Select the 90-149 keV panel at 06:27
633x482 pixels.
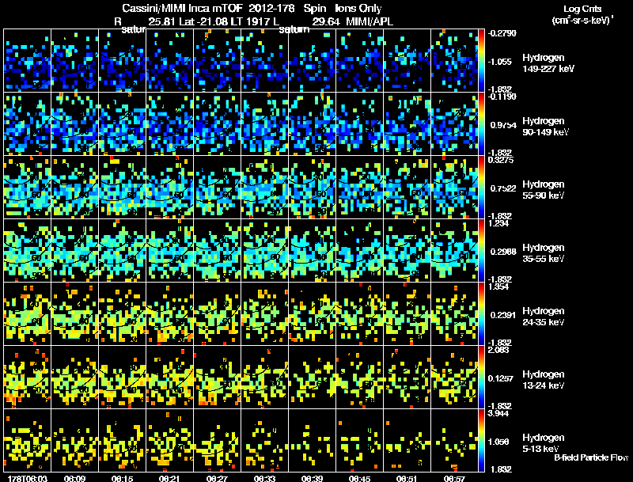click(x=217, y=124)
